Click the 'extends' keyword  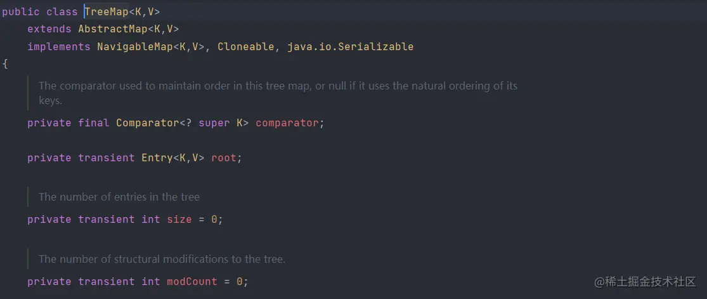coord(49,29)
